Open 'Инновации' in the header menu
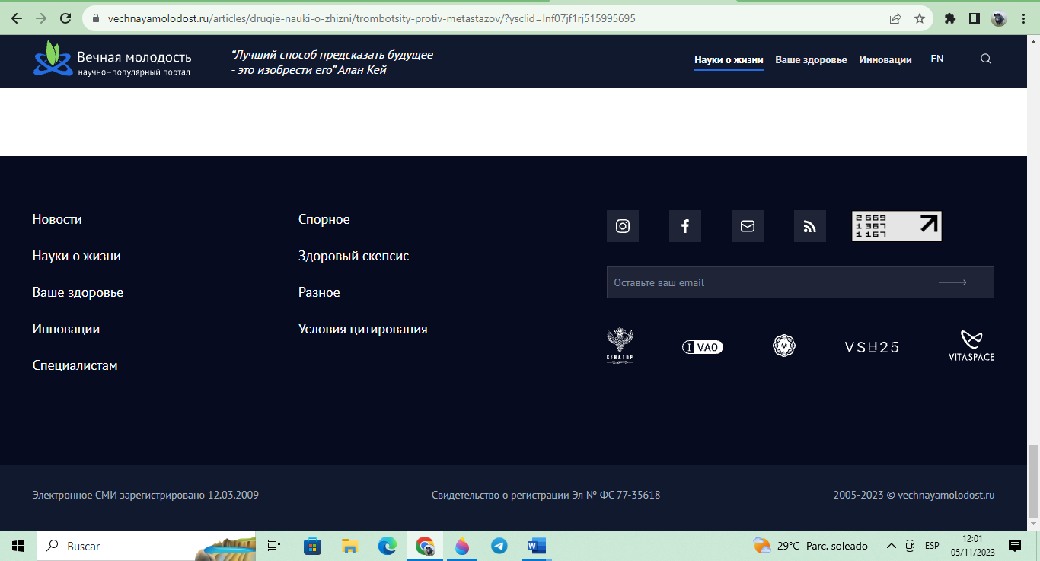This screenshot has width=1040, height=561. click(885, 59)
